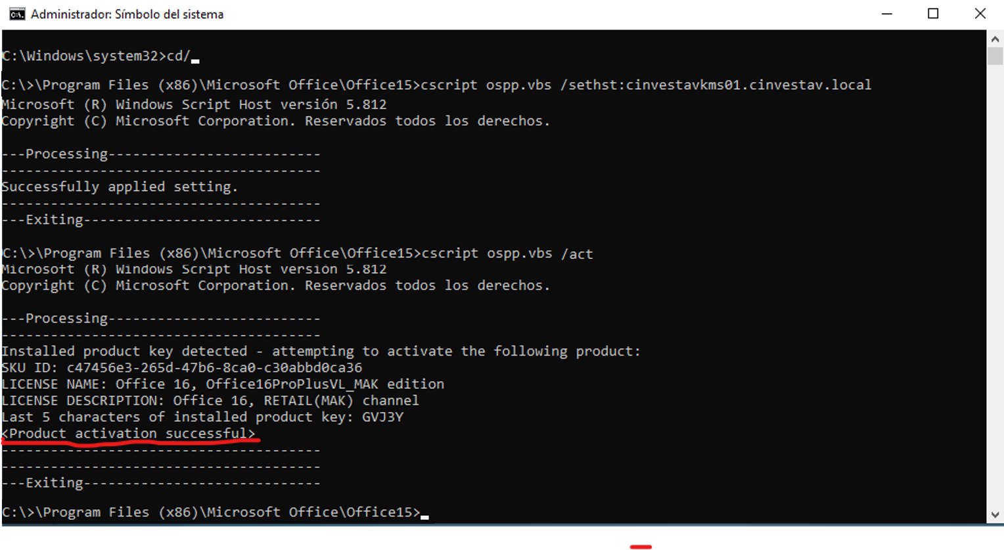Click the product key ending GVJ3Y
Screen dimensions: 1004x550
pos(382,417)
